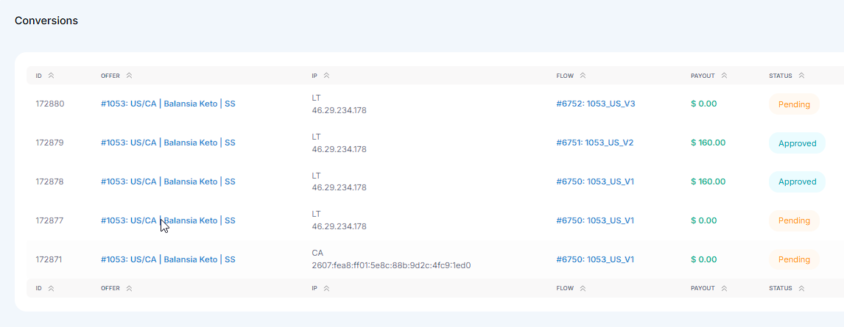Image resolution: width=844 pixels, height=327 pixels.
Task: Open the offer link in row 172878
Action: tap(168, 182)
